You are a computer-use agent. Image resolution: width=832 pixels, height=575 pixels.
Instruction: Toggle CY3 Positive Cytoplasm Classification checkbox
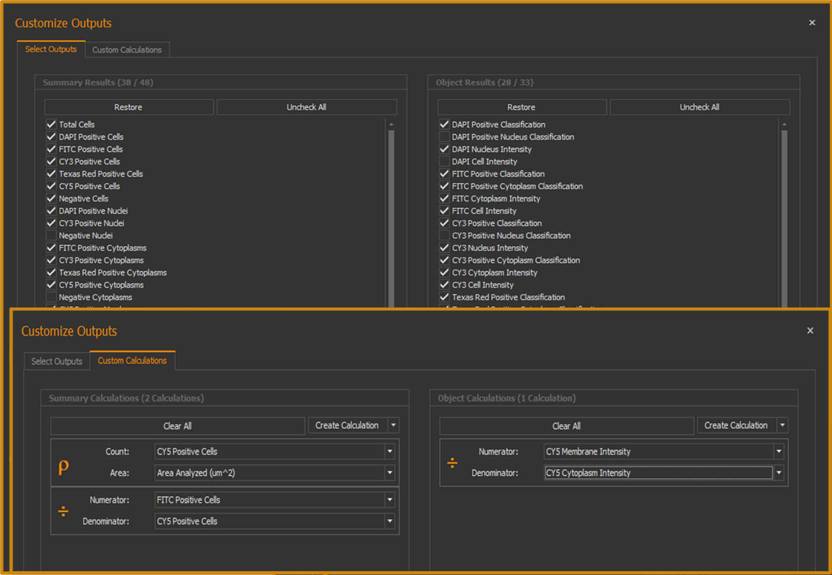tap(444, 260)
